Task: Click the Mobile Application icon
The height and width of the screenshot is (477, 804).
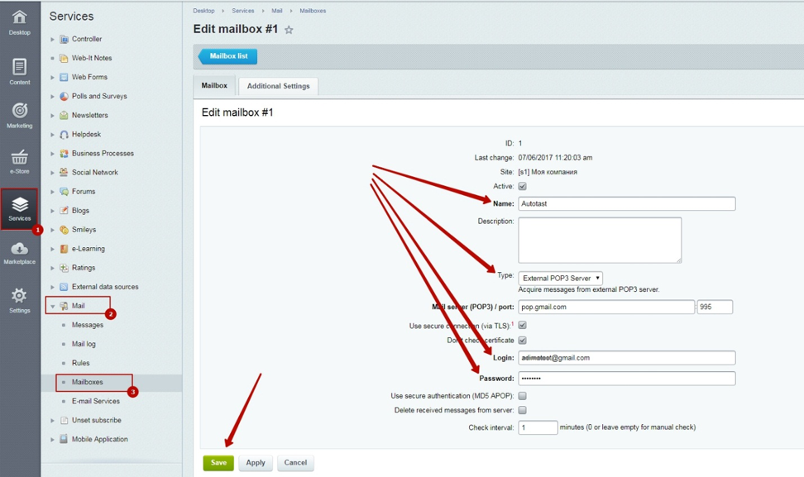Action: [64, 439]
